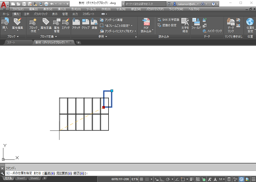Click the SHX 文字認識 button
Image resolution: width=256 pixels, height=182 pixels.
169,20
